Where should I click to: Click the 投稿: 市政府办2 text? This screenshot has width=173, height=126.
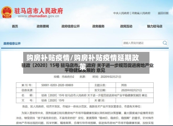click(x=64, y=77)
